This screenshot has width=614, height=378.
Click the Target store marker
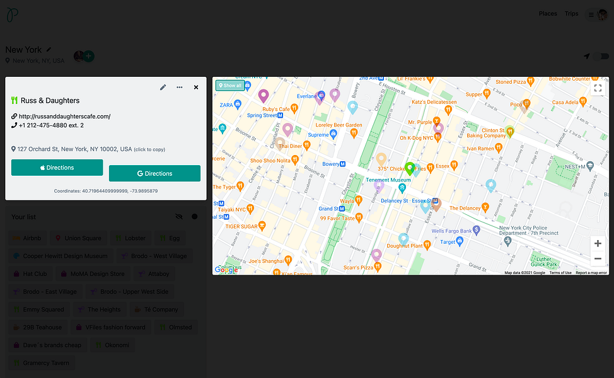460,241
